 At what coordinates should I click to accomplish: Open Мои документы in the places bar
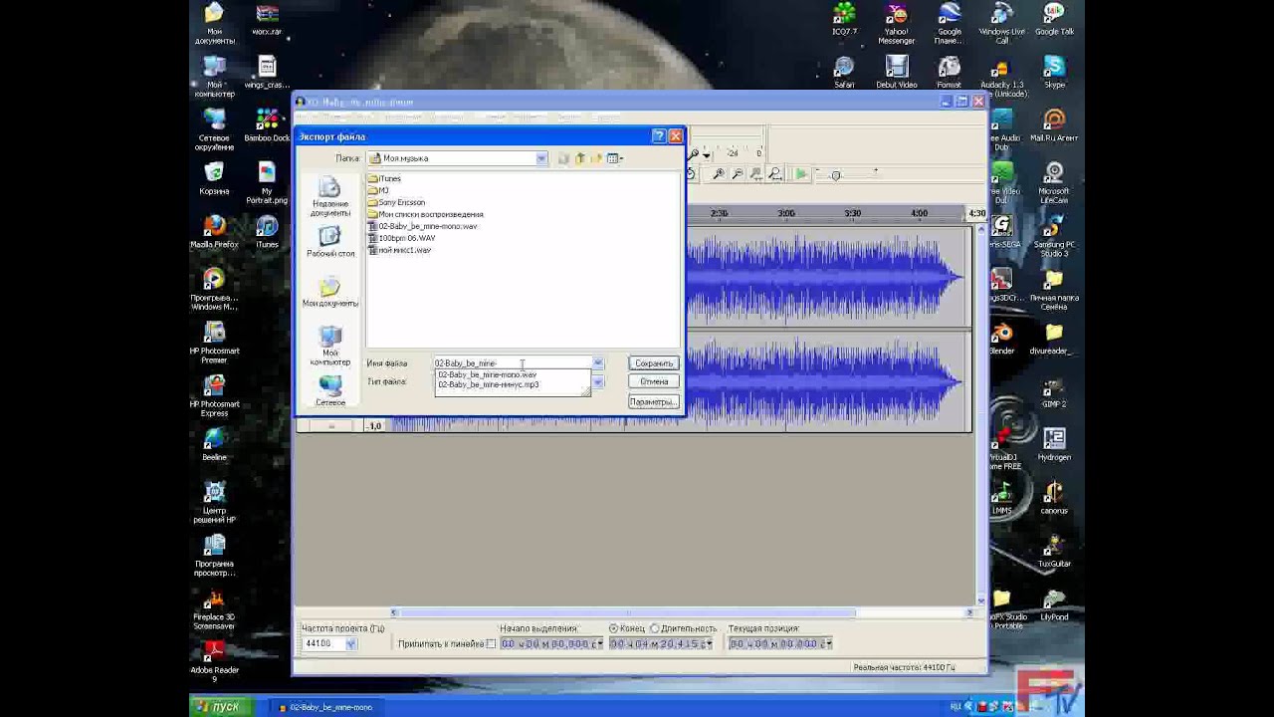pos(329,292)
